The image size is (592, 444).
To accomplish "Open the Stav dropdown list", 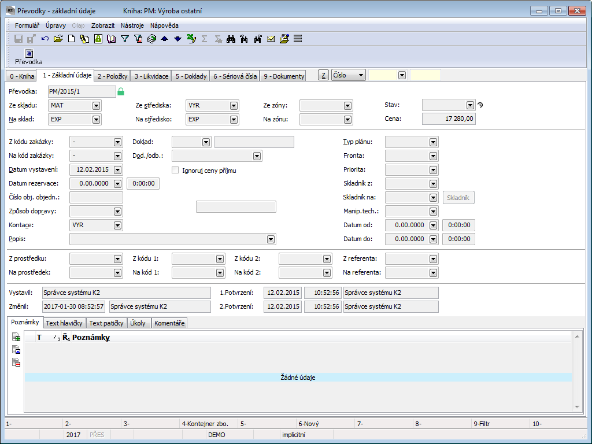I will tap(470, 105).
